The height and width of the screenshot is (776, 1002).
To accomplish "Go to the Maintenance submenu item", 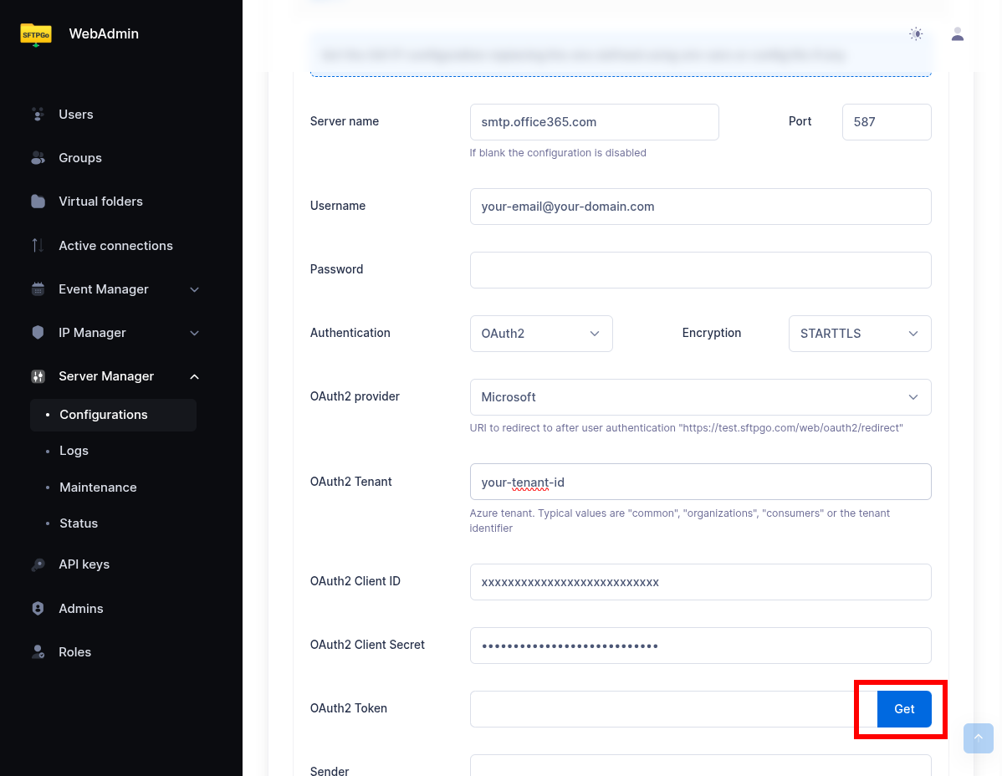I will tap(98, 488).
